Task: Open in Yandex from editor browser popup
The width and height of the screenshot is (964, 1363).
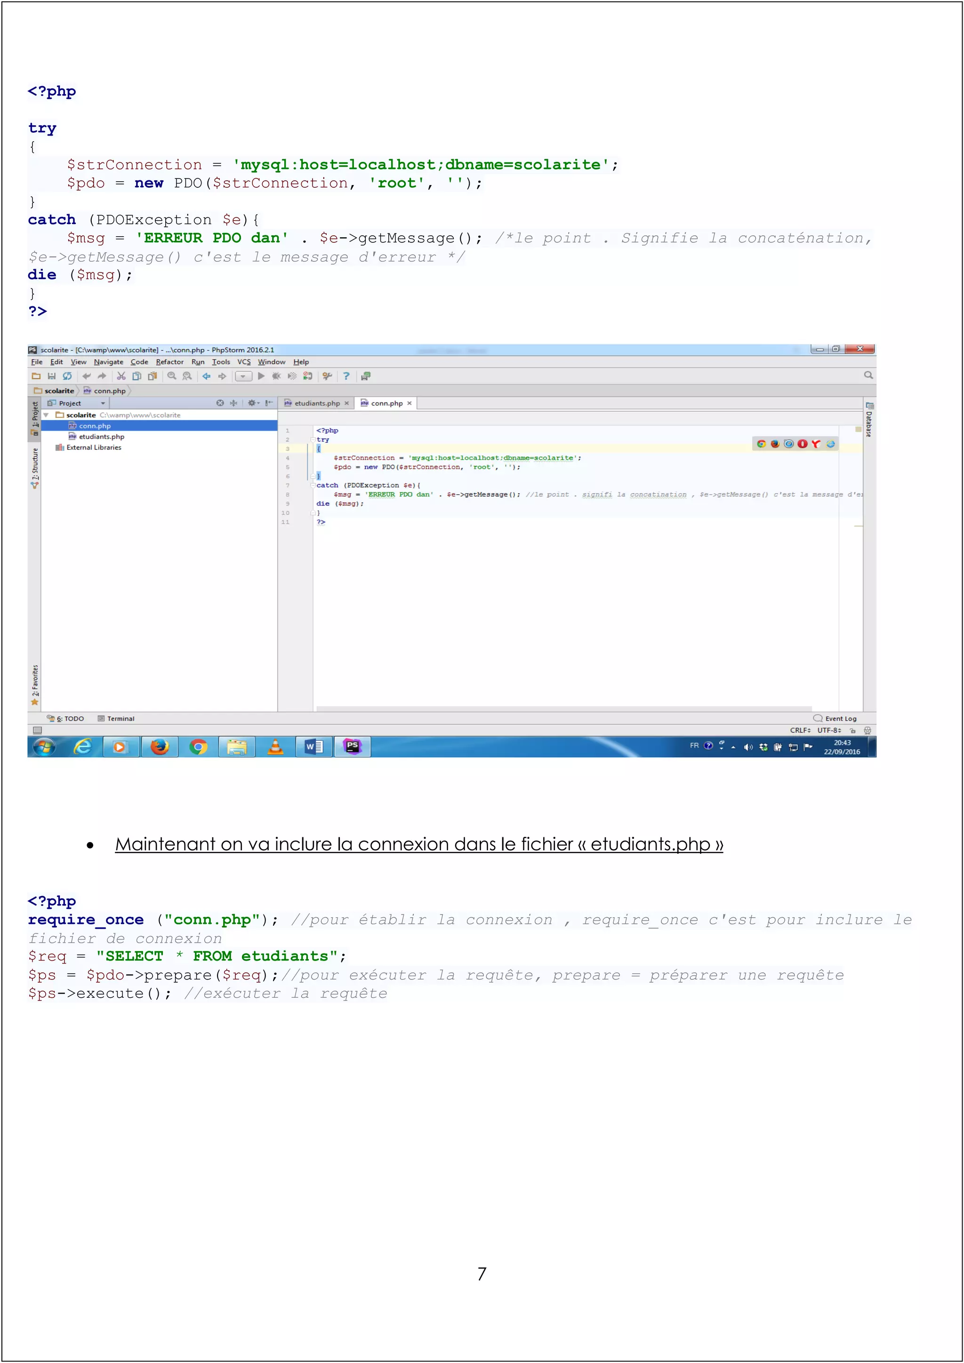Action: pyautogui.click(x=816, y=443)
